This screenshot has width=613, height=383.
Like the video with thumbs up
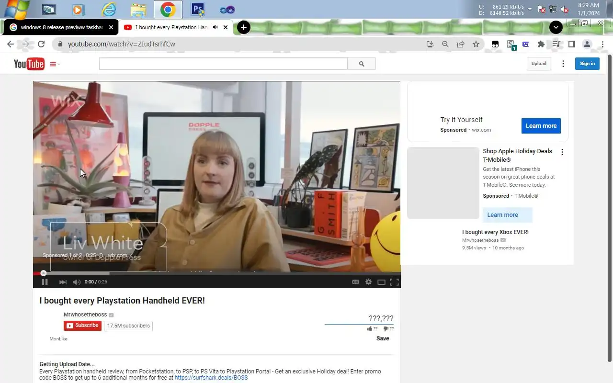pos(372,329)
